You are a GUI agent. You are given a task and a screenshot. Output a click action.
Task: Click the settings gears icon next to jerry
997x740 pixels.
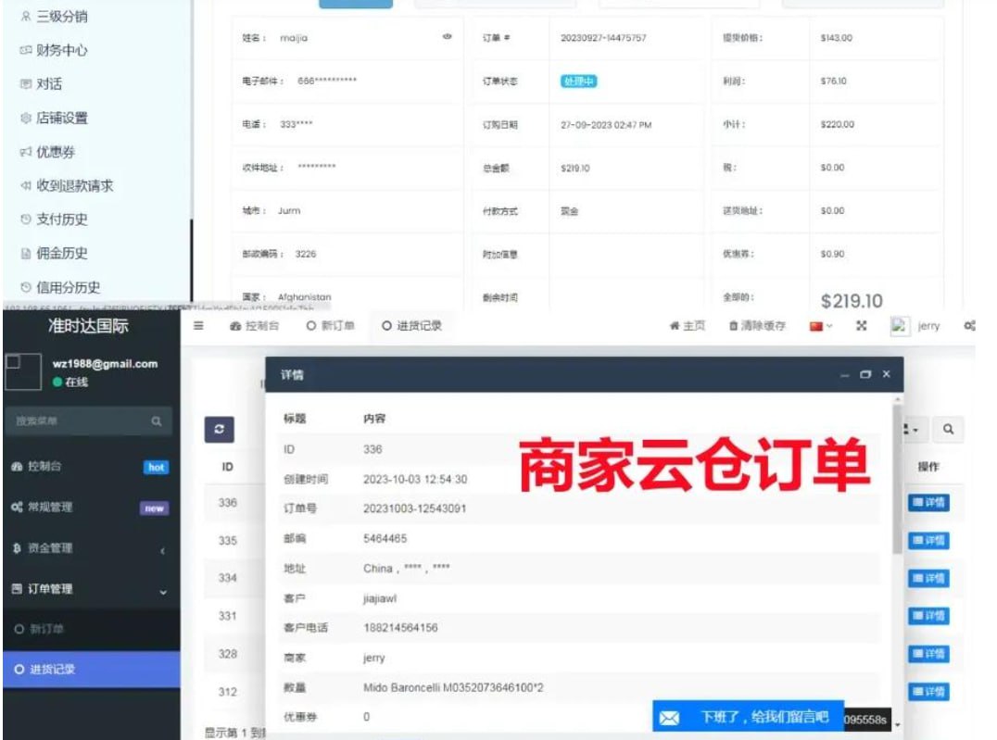click(x=969, y=326)
